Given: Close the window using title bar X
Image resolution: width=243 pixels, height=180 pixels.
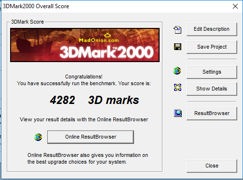Looking at the screenshot, I should (235, 6).
